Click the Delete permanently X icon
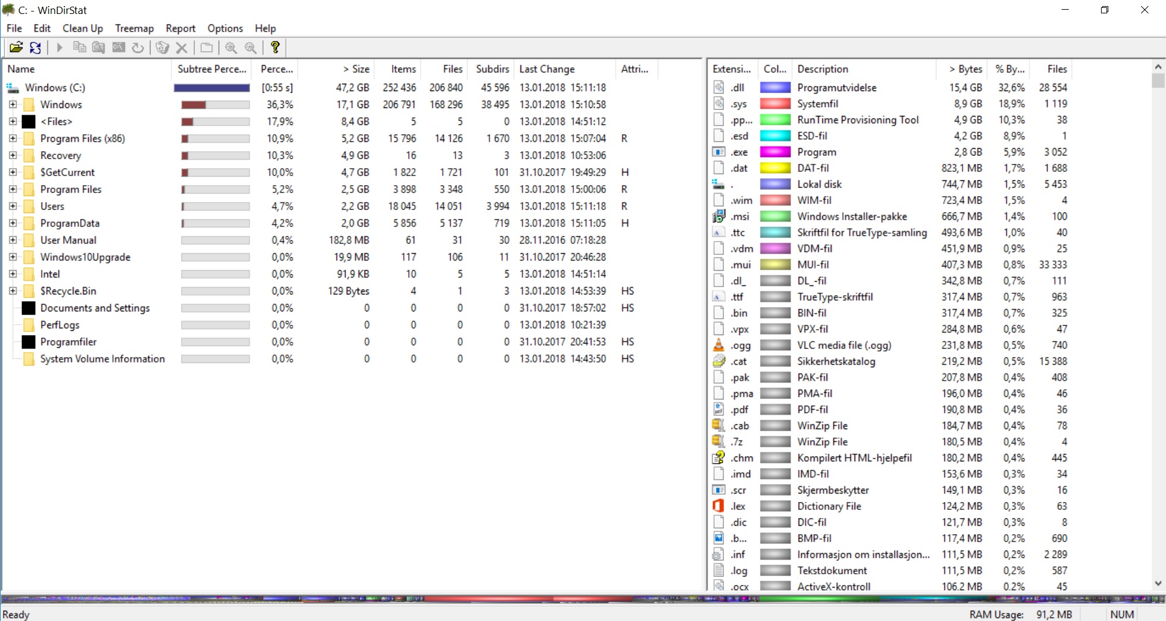The width and height of the screenshot is (1166, 621). pyautogui.click(x=182, y=47)
